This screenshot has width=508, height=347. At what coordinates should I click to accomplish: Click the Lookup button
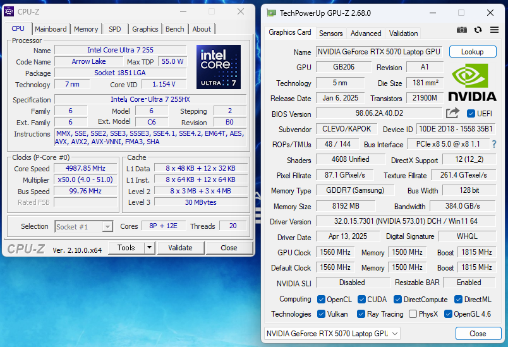[472, 52]
